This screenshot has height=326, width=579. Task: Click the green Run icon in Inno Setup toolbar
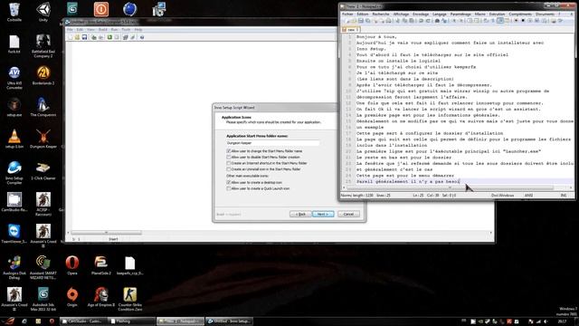pyautogui.click(x=109, y=37)
